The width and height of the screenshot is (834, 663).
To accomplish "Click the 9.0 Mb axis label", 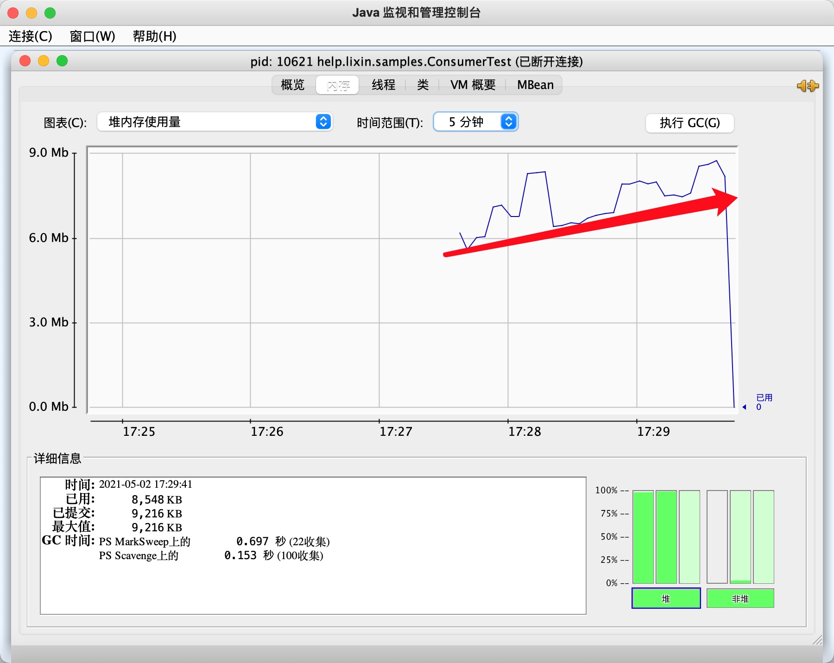I will [x=49, y=153].
